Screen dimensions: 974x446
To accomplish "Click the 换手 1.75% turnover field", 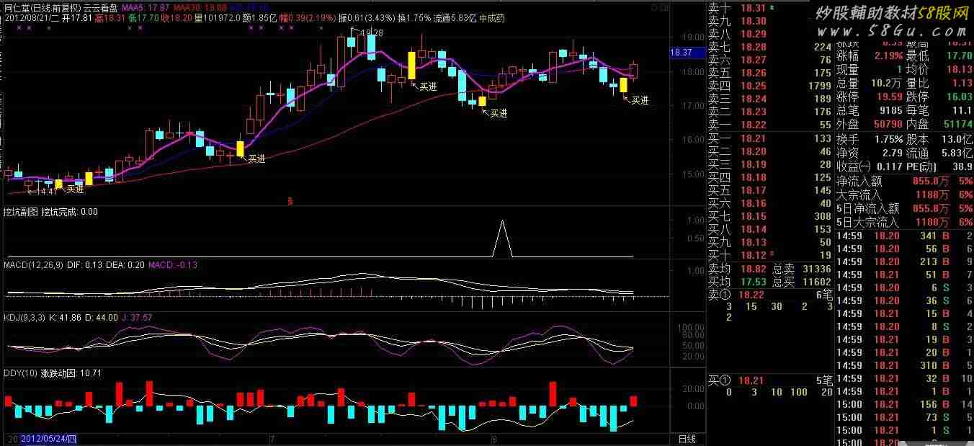I will pos(870,139).
